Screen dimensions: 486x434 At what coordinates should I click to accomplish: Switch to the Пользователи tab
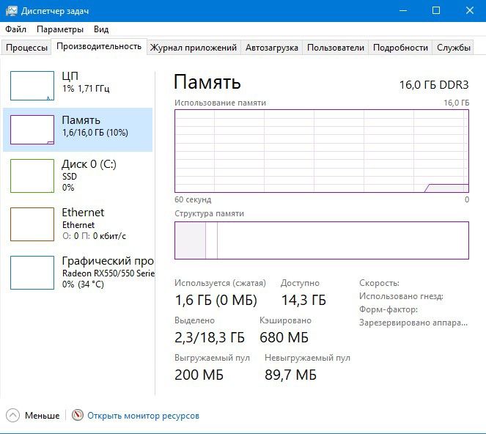(x=336, y=48)
